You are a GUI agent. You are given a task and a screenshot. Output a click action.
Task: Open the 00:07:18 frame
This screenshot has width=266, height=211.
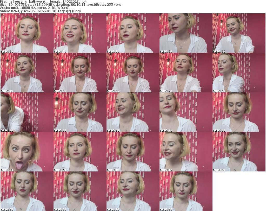point(133,152)
